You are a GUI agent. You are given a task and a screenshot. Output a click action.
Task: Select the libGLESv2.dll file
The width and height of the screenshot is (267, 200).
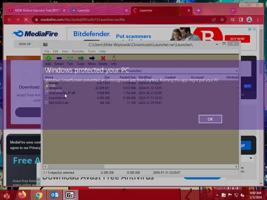pyautogui.click(x=58, y=103)
